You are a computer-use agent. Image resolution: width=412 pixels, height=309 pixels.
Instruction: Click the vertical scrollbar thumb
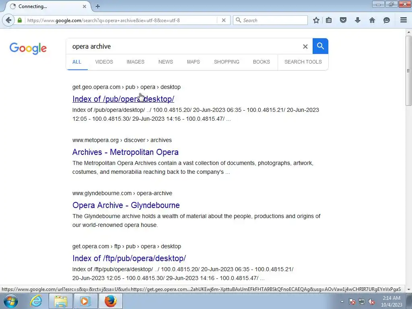pyautogui.click(x=408, y=71)
